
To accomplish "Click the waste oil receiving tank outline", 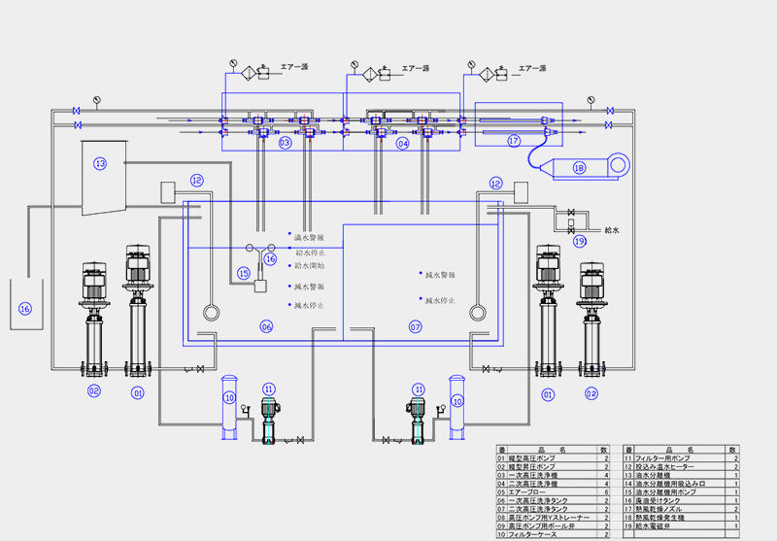I will point(27,304).
